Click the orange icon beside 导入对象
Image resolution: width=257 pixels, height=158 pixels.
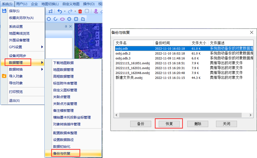4,76
